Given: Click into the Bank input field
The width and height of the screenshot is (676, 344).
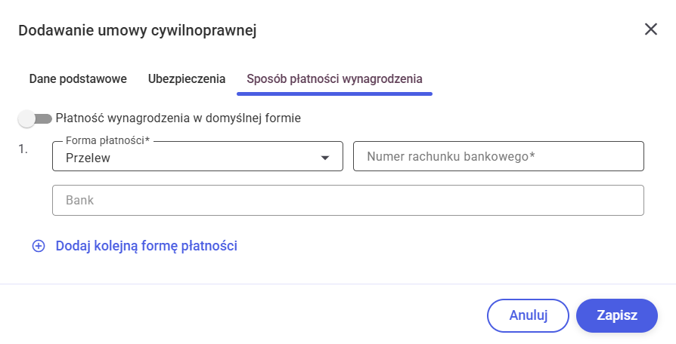Looking at the screenshot, I should [348, 201].
